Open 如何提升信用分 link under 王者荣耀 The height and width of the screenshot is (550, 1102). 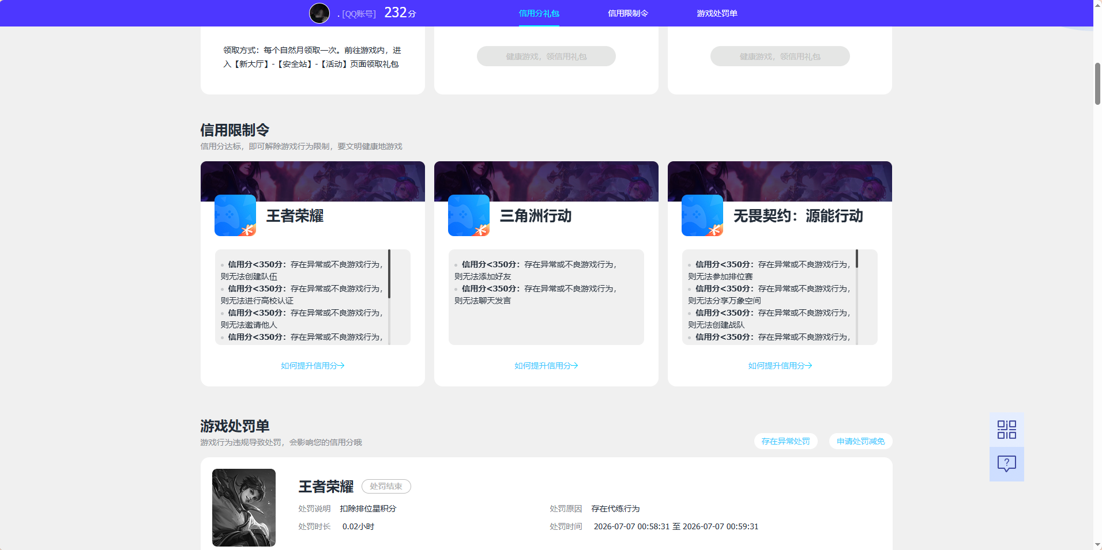pos(313,366)
